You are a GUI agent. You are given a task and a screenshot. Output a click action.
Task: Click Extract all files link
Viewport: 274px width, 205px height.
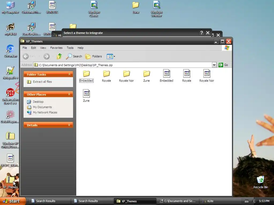[x=42, y=82]
